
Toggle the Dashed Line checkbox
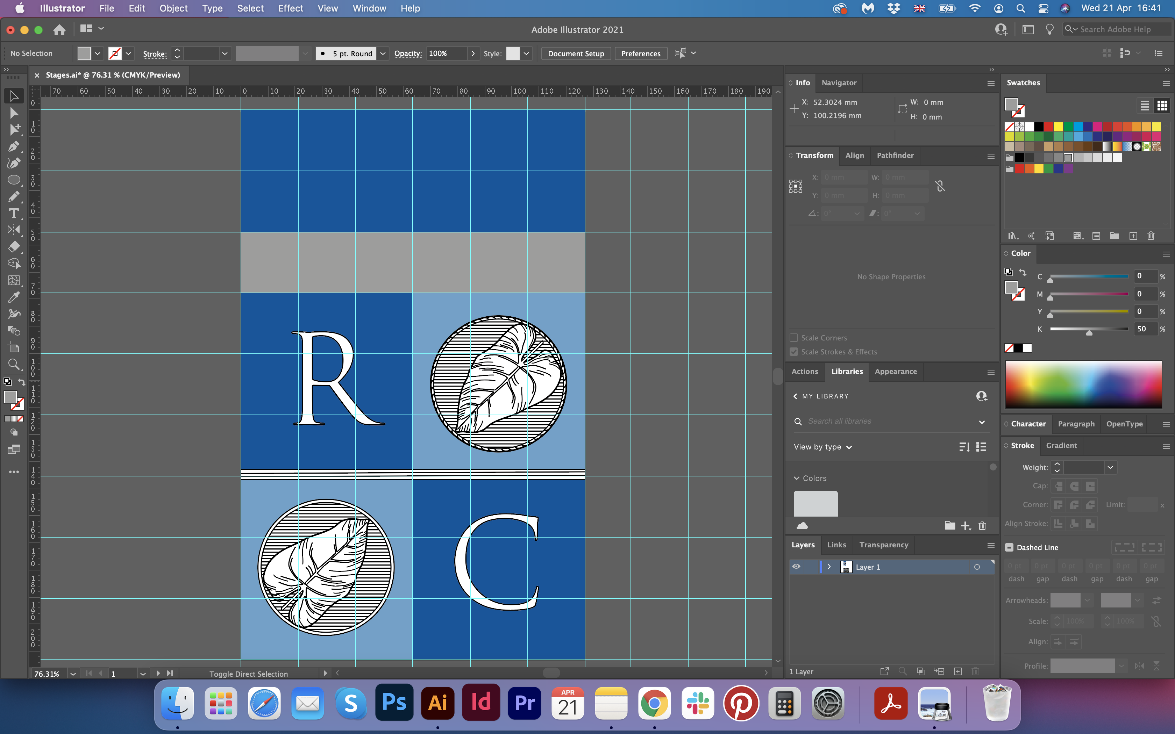click(1010, 548)
